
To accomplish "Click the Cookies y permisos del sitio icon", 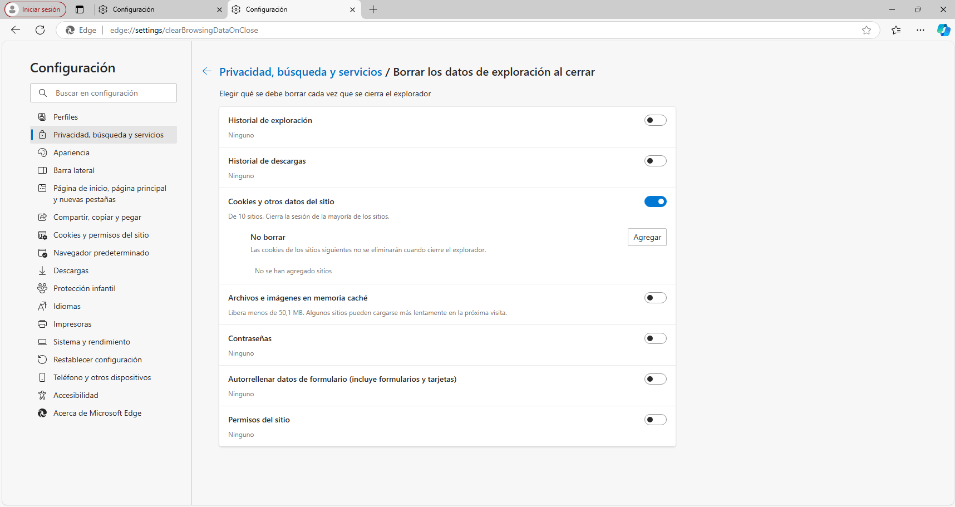I will click(x=42, y=235).
